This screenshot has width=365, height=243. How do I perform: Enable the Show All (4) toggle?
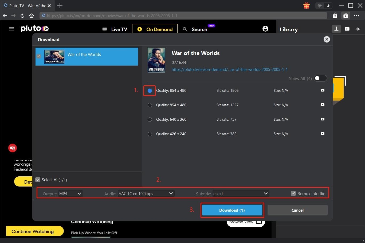coord(320,78)
